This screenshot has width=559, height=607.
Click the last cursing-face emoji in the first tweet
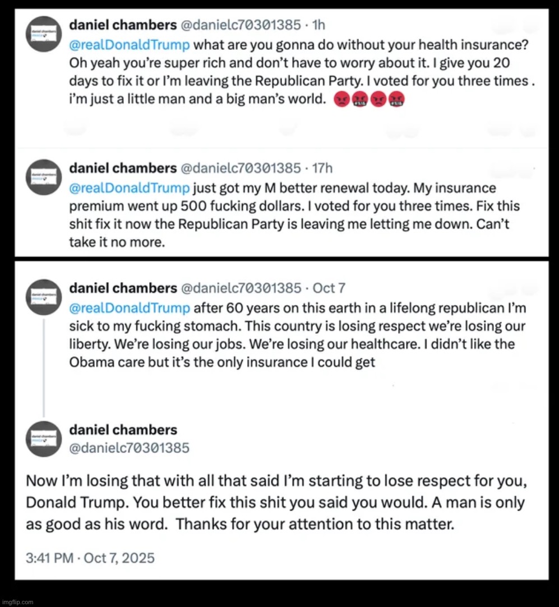pyautogui.click(x=396, y=100)
